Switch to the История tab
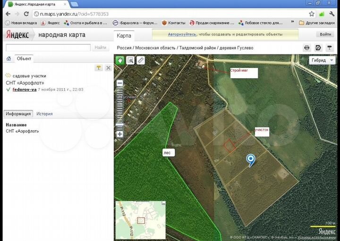 tap(44, 114)
